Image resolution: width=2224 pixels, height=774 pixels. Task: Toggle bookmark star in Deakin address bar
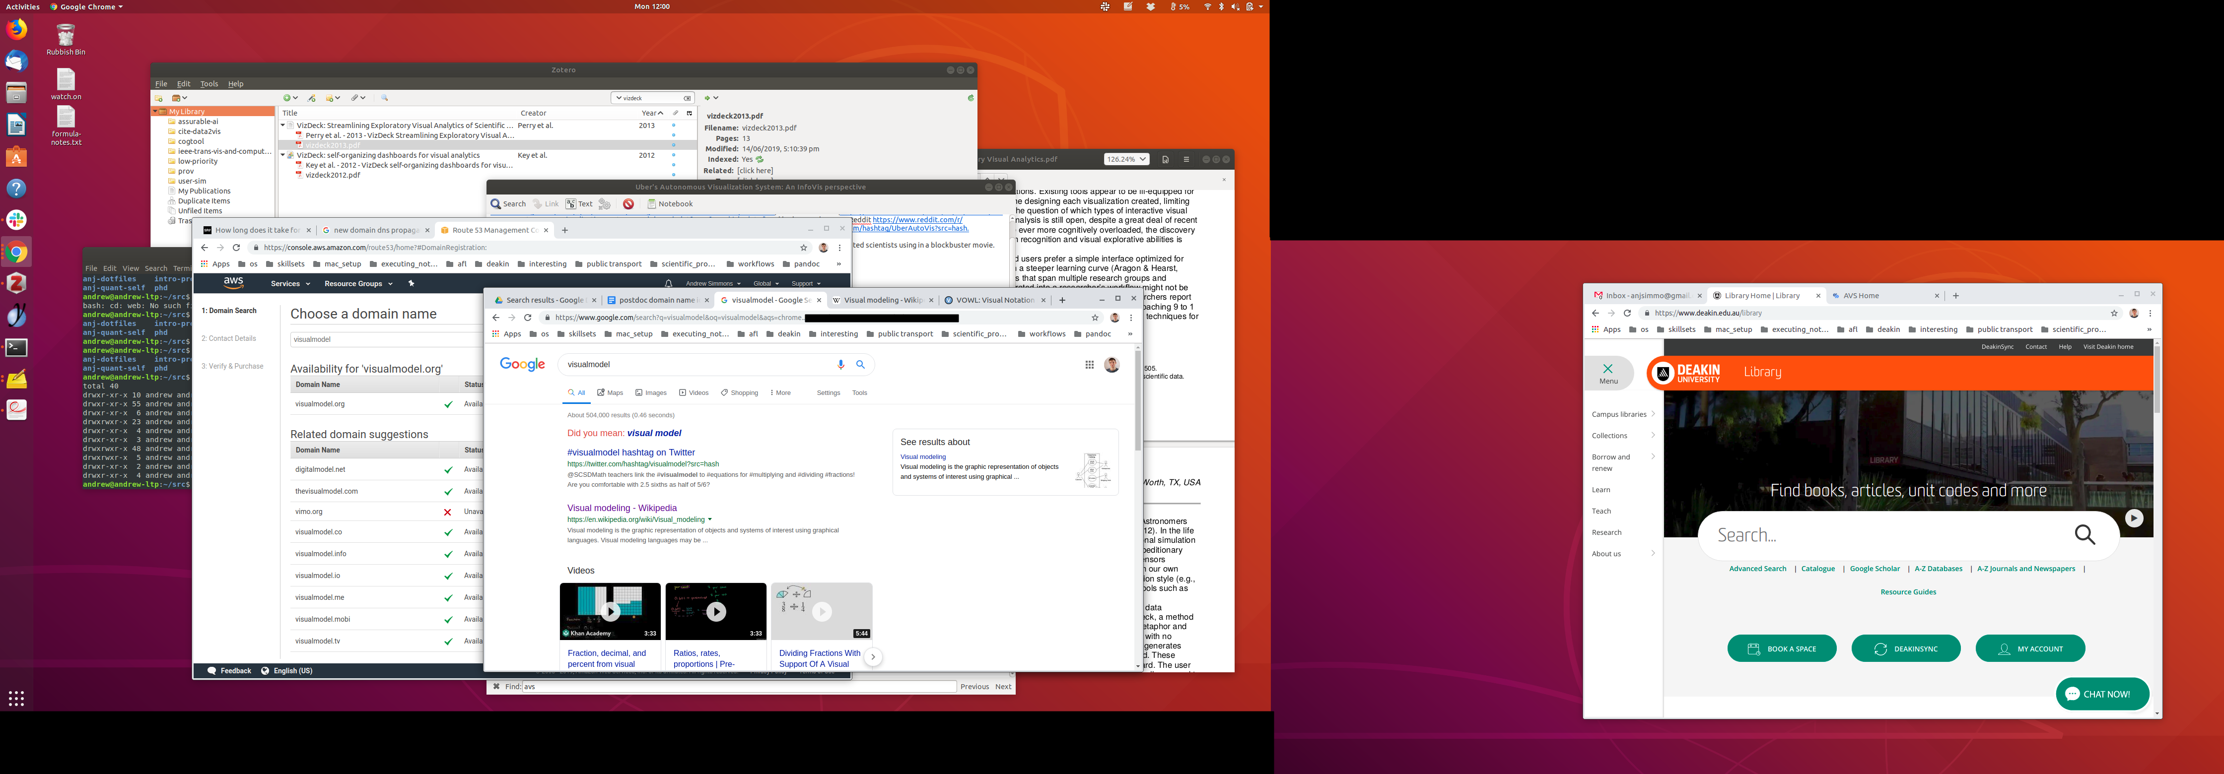tap(2113, 313)
